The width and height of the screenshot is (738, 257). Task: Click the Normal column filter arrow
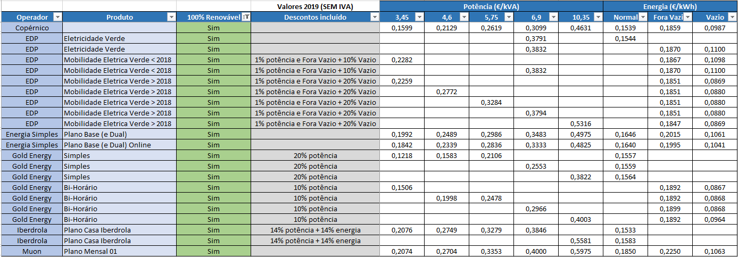(642, 17)
